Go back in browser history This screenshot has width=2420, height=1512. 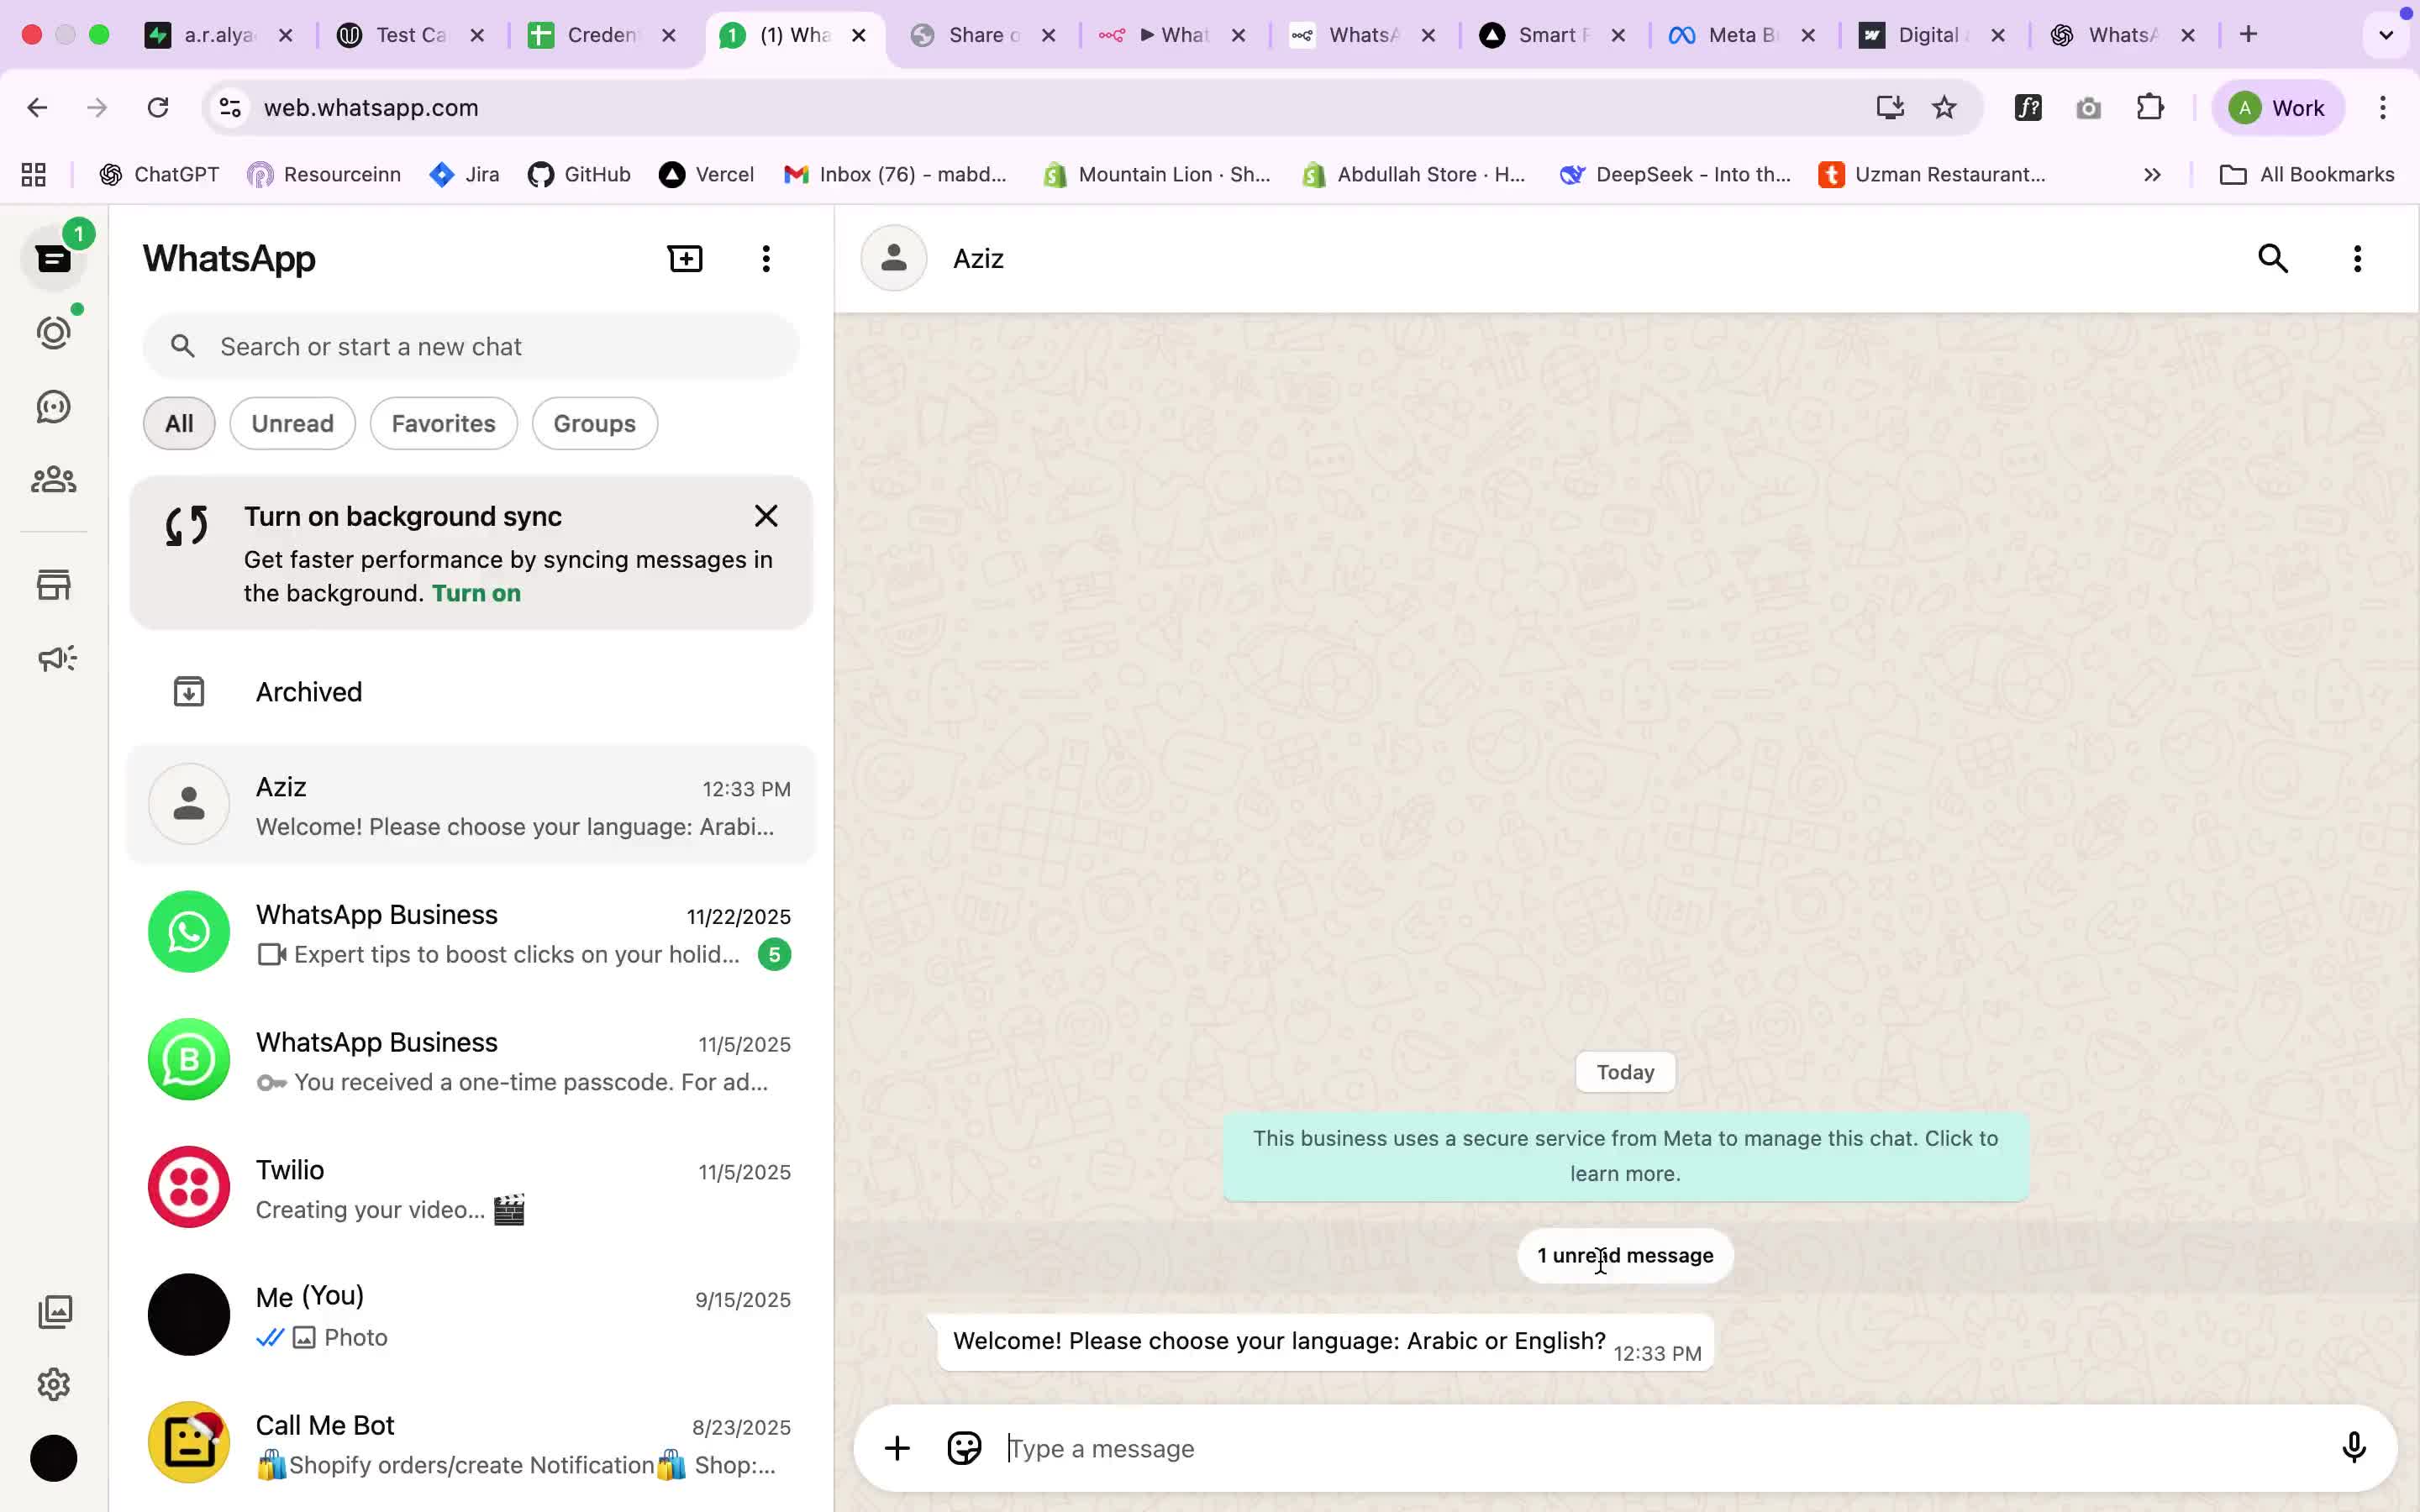37,107
